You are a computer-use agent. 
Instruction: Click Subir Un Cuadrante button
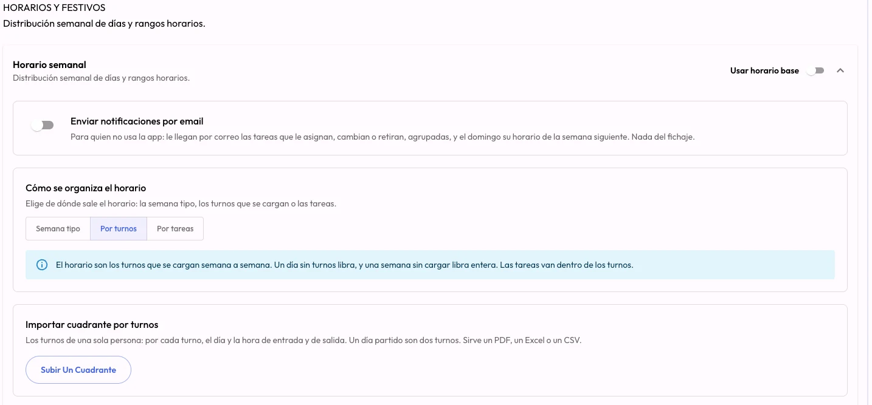(x=78, y=370)
